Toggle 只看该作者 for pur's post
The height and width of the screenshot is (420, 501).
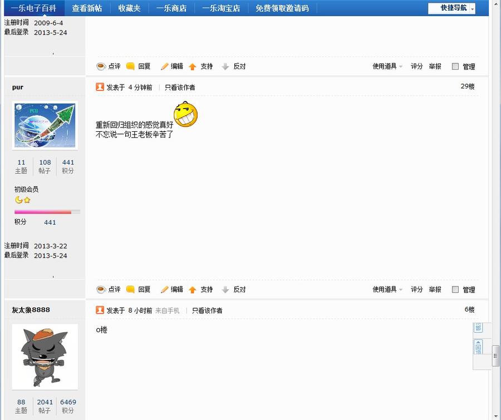click(x=179, y=87)
